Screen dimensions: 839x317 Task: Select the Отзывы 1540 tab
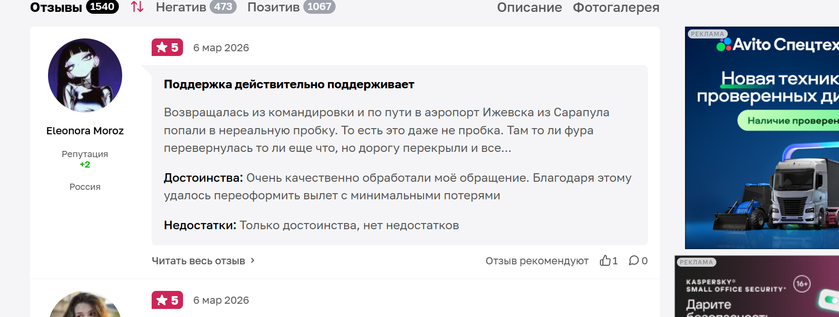[74, 7]
